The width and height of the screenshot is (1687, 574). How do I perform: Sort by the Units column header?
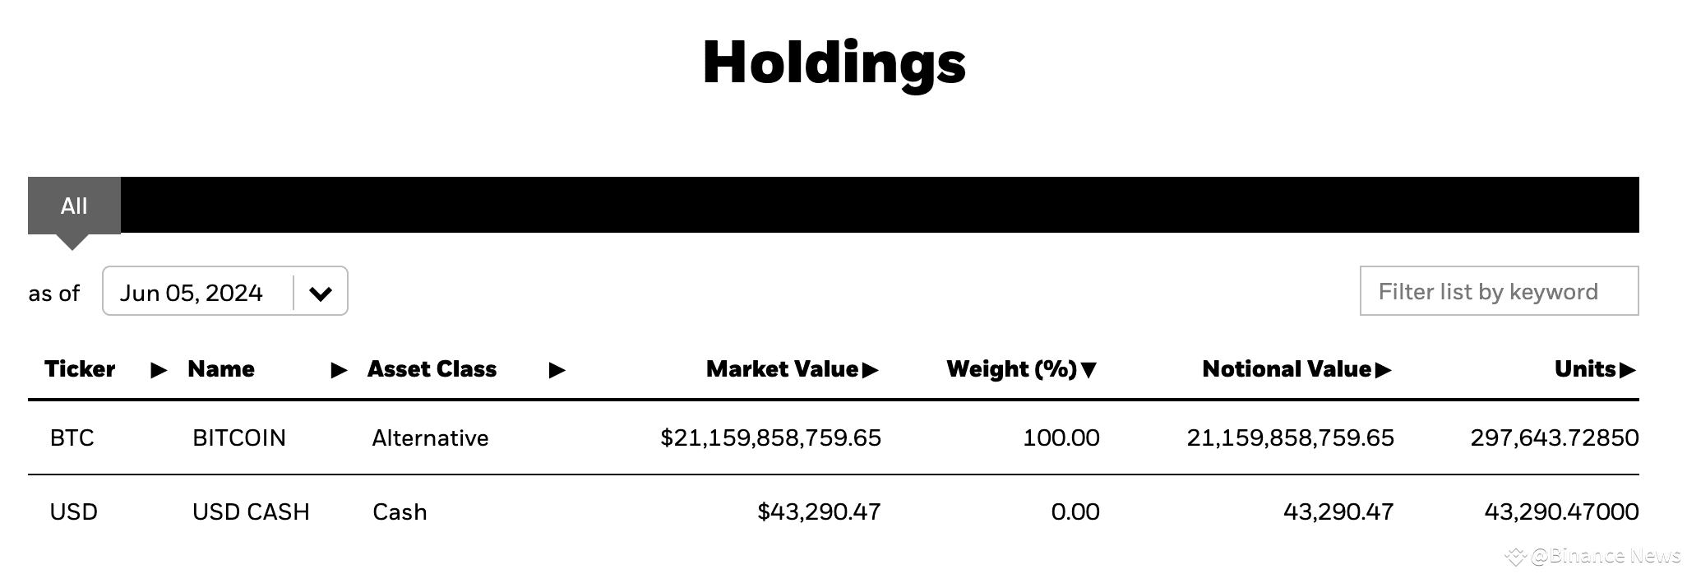point(1585,369)
